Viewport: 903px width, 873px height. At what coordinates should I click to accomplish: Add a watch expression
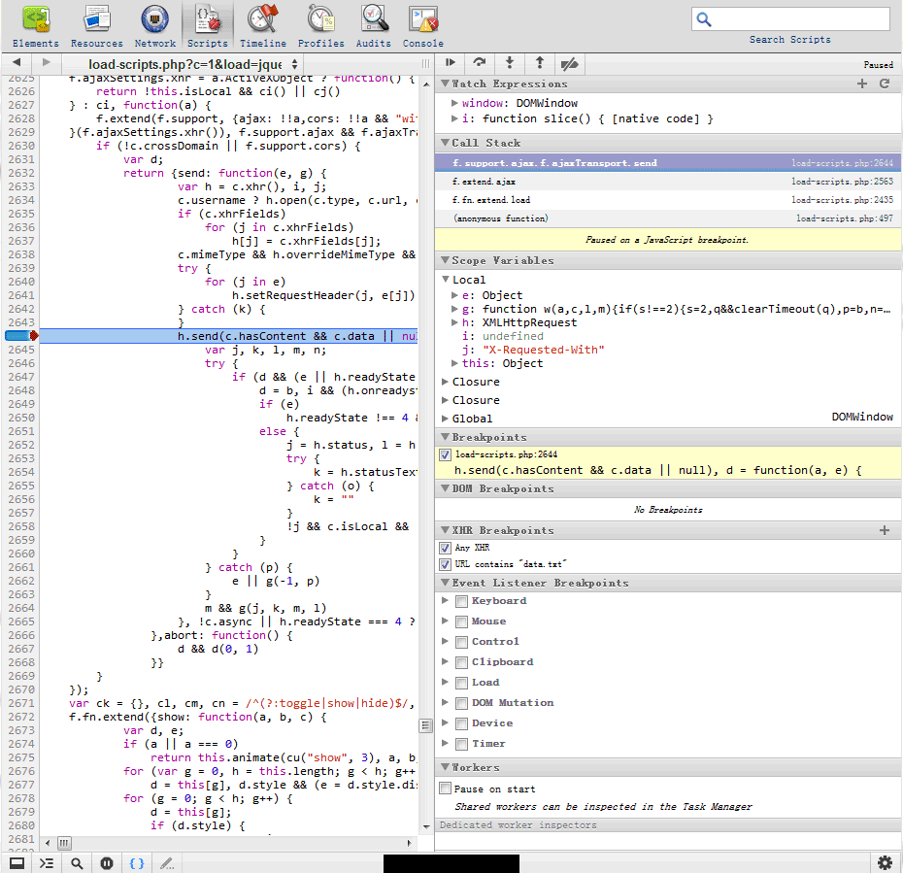point(861,84)
